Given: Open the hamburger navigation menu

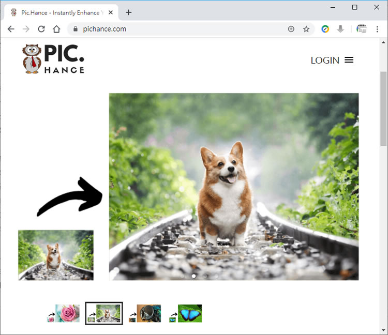Looking at the screenshot, I should (x=349, y=60).
